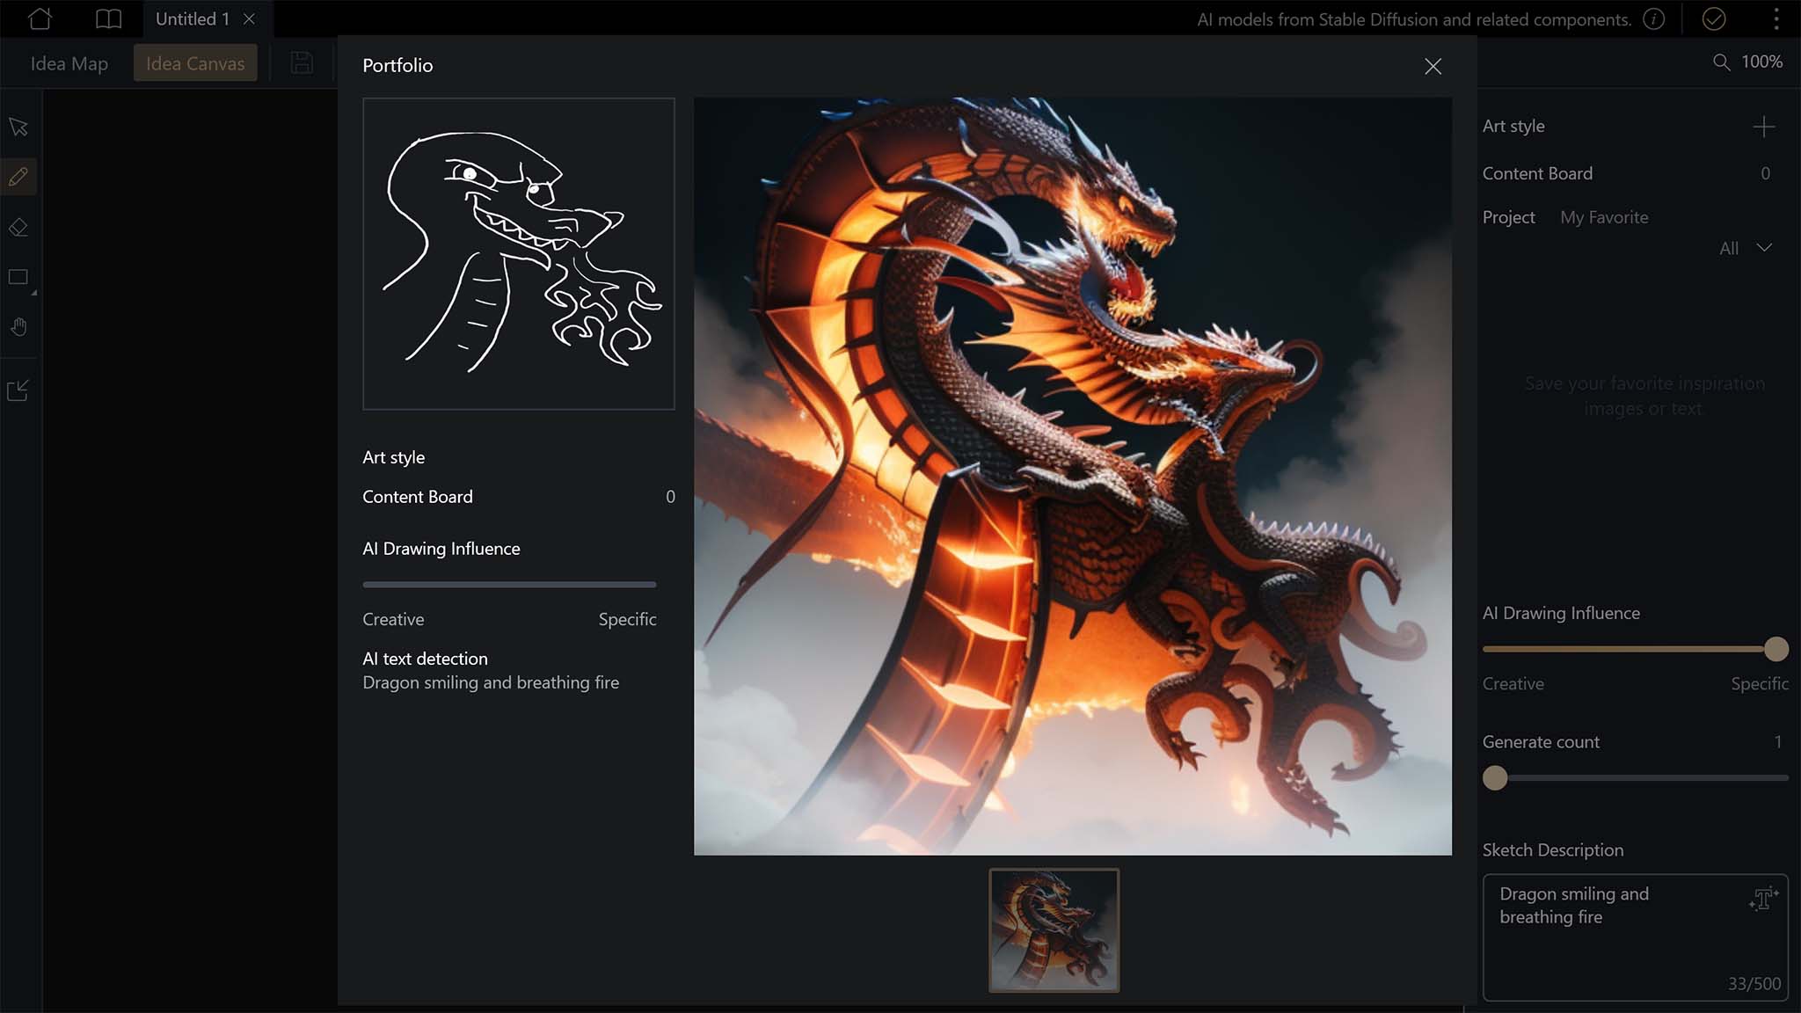
Task: Click the Selection tool in sidebar
Action: pos(18,126)
